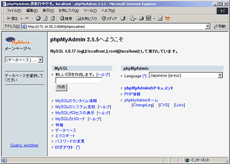This screenshot has width=230, height=164.
Task: Open MySQLプロセスの表示 link
Action: 75,113
